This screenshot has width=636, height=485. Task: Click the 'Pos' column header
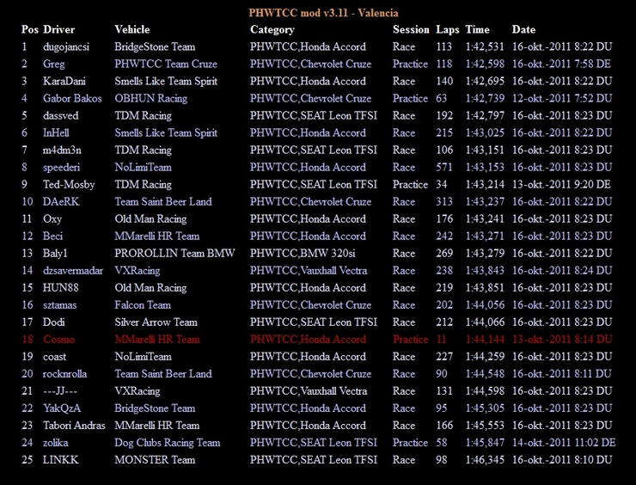30,29
